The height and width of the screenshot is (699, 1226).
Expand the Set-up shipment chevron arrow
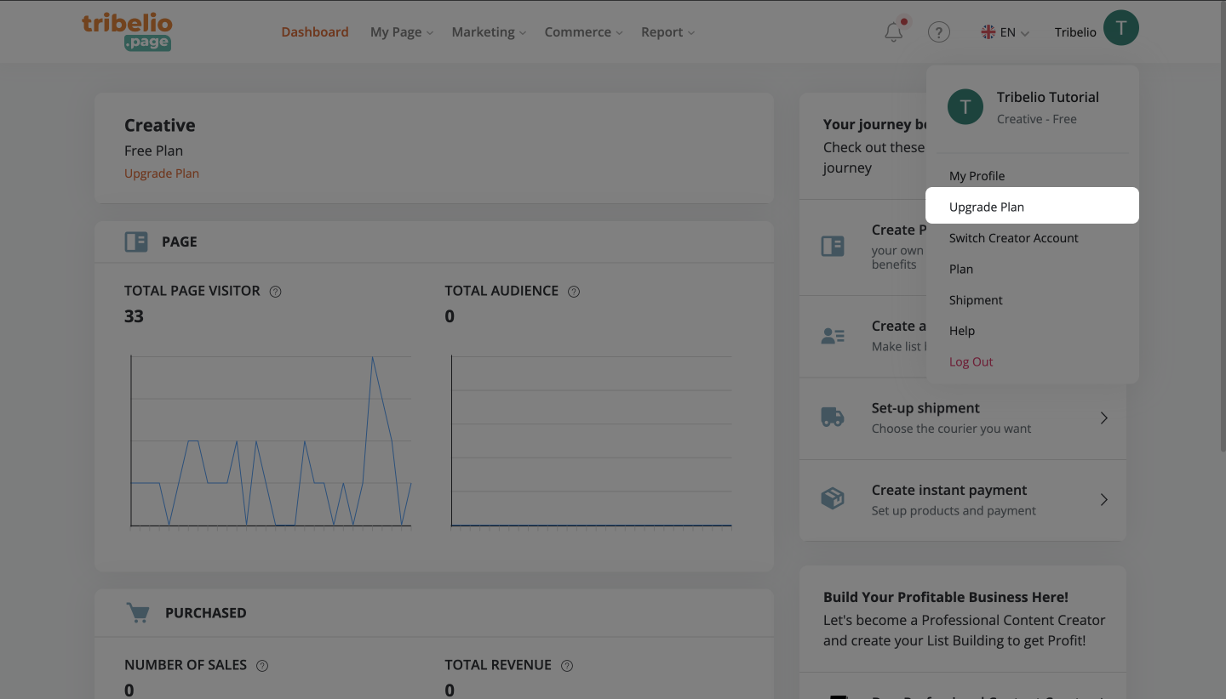tap(1103, 418)
